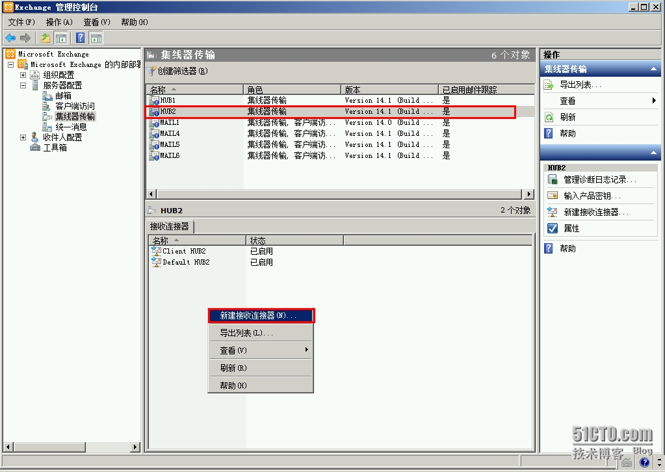665x472 pixels.
Task: Select the MAIL6 server icon
Action: pos(153,155)
